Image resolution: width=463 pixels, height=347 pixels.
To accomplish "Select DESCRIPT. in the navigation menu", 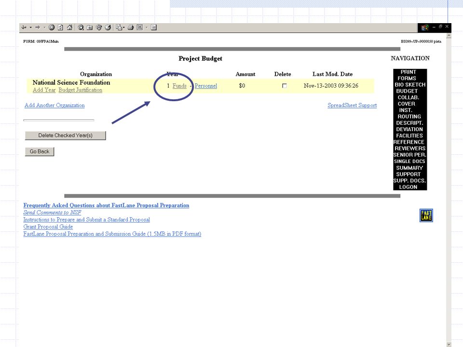I will click(409, 123).
